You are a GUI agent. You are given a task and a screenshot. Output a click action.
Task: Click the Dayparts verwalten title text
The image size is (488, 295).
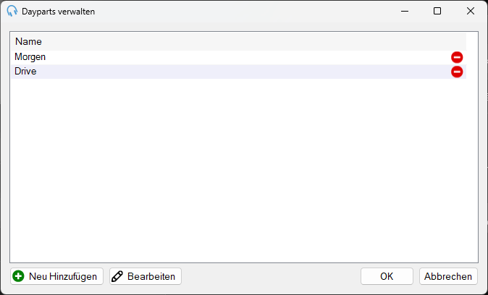58,12
